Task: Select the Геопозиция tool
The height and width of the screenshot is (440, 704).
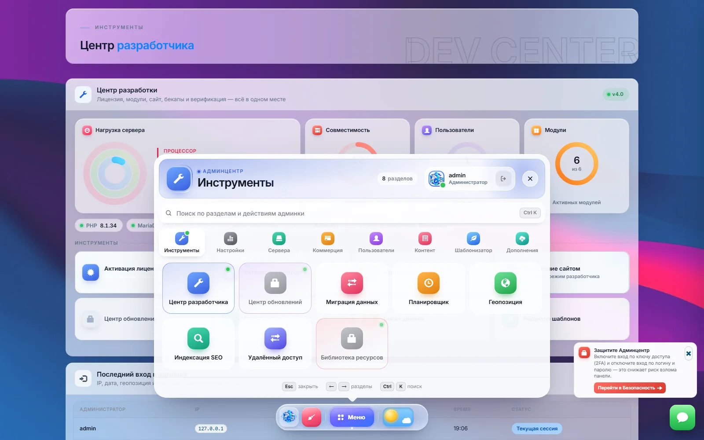Action: (x=505, y=288)
